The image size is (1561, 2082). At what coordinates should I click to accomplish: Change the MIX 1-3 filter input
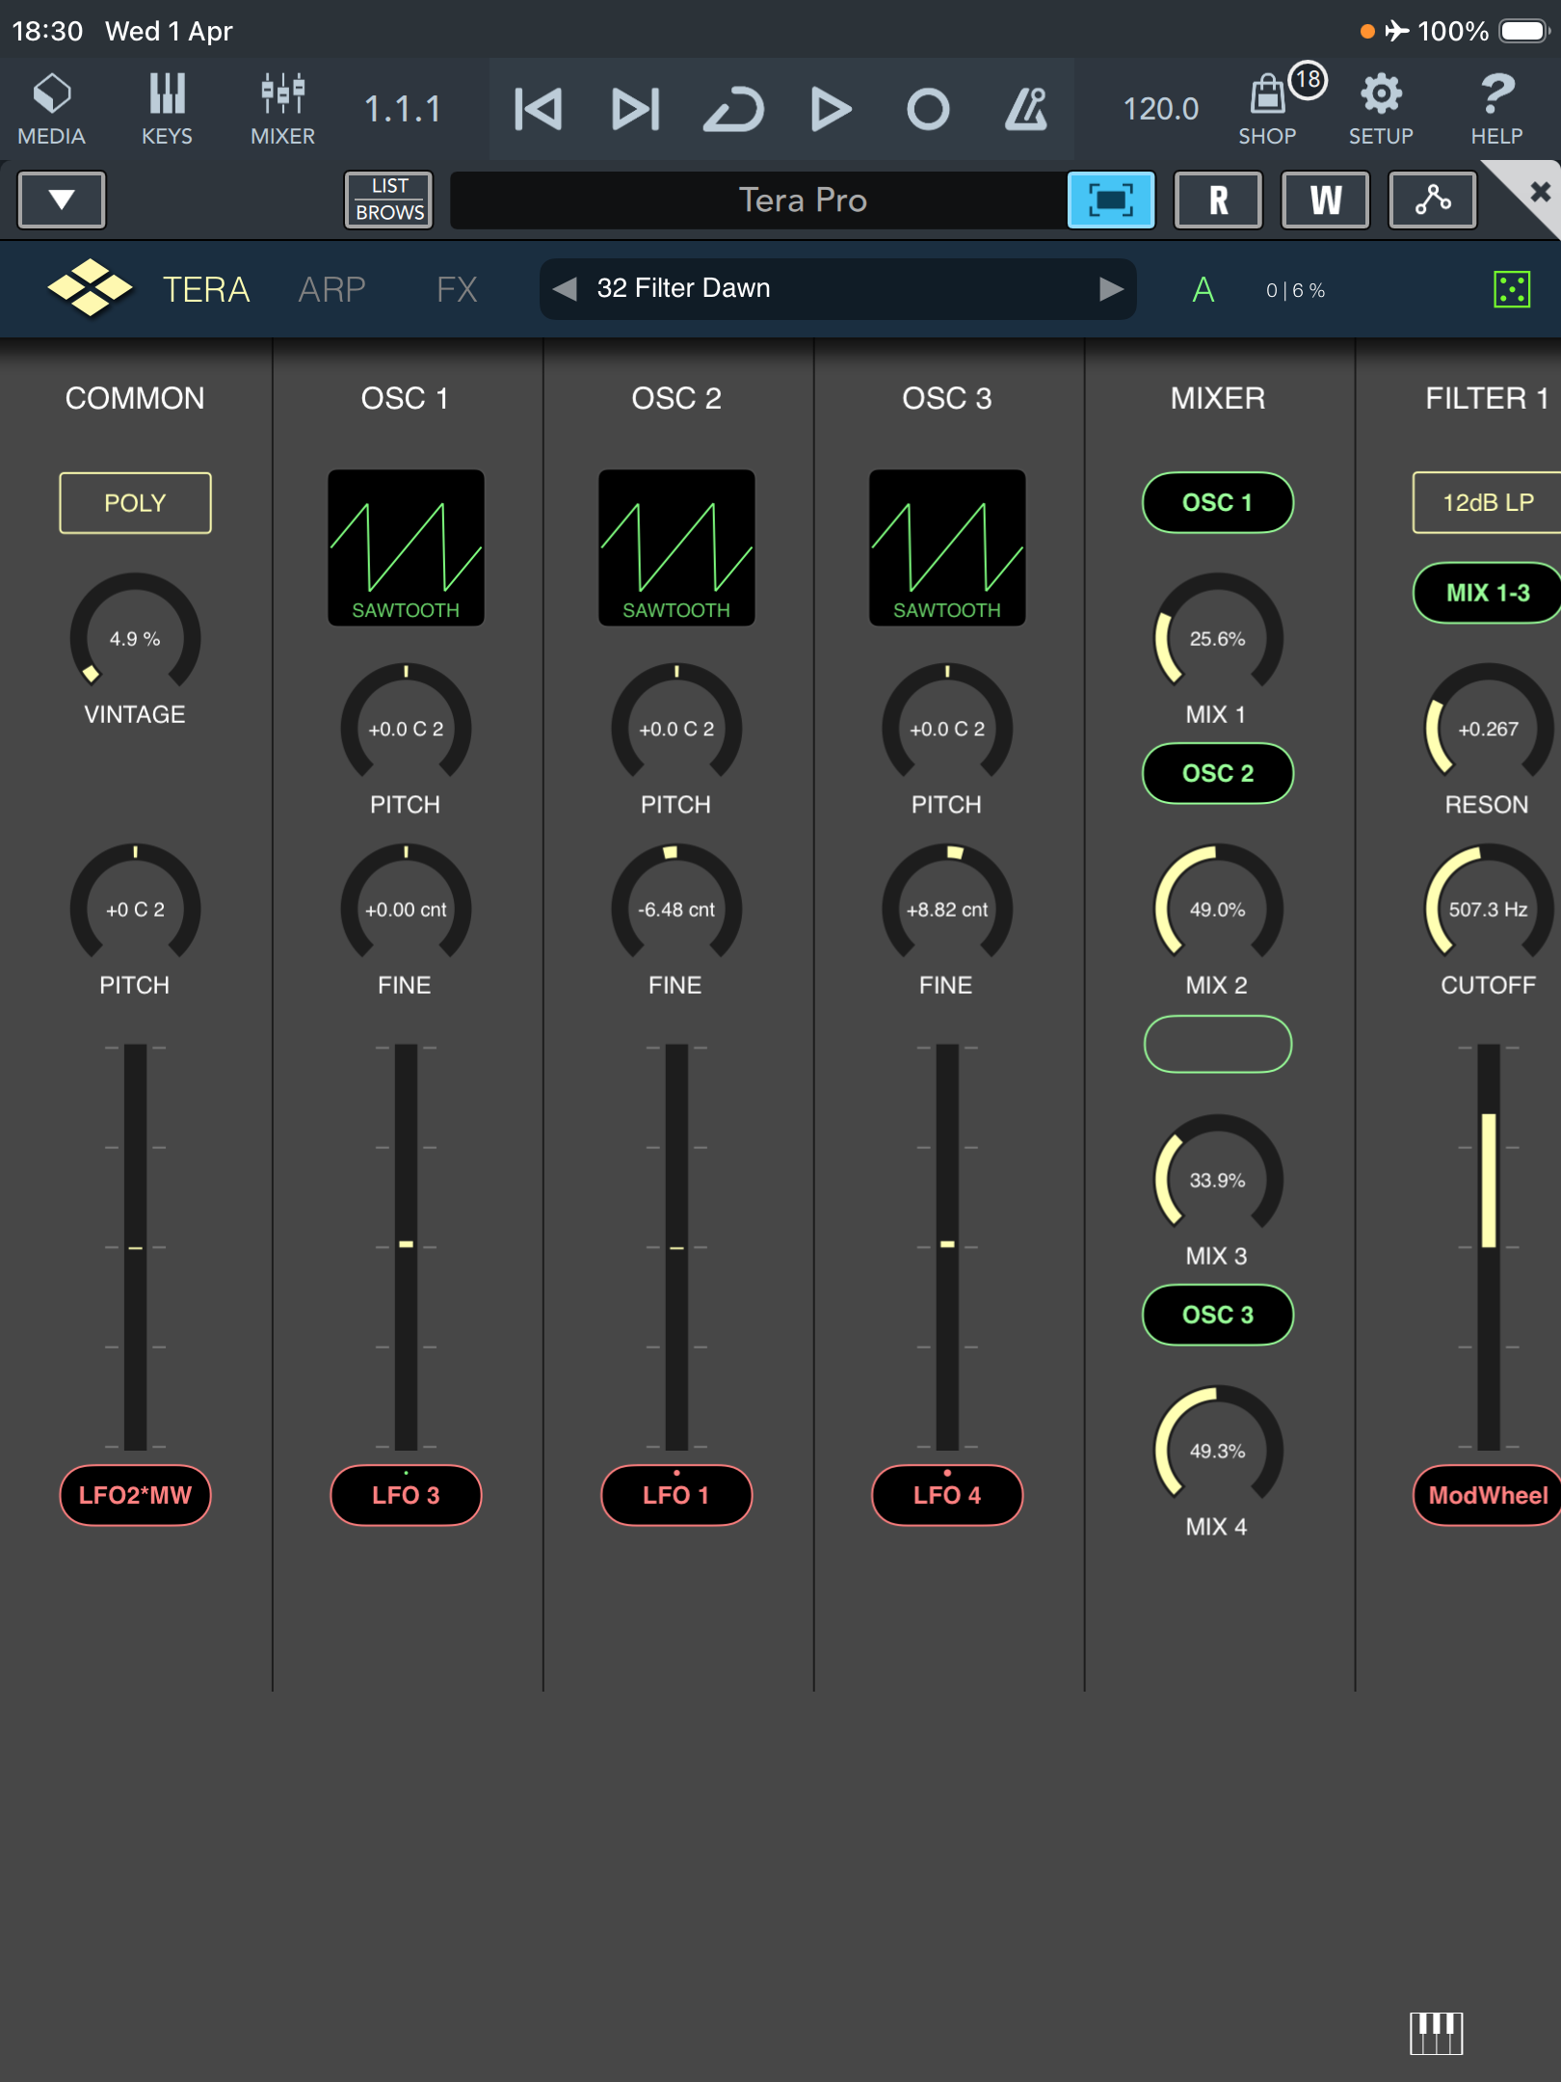tap(1487, 593)
